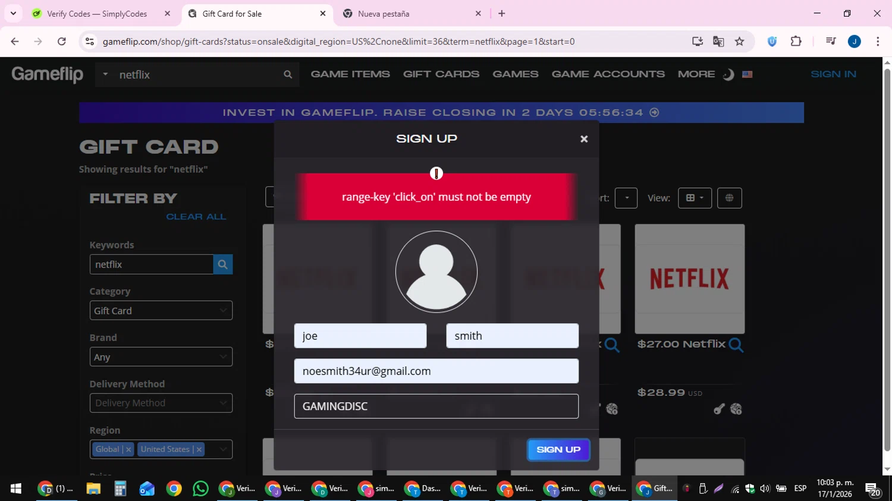Open the Games menu

pyautogui.click(x=516, y=74)
